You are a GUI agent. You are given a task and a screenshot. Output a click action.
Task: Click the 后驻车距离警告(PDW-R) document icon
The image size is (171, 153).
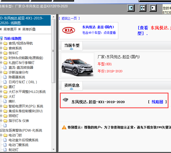click(x=5, y=126)
